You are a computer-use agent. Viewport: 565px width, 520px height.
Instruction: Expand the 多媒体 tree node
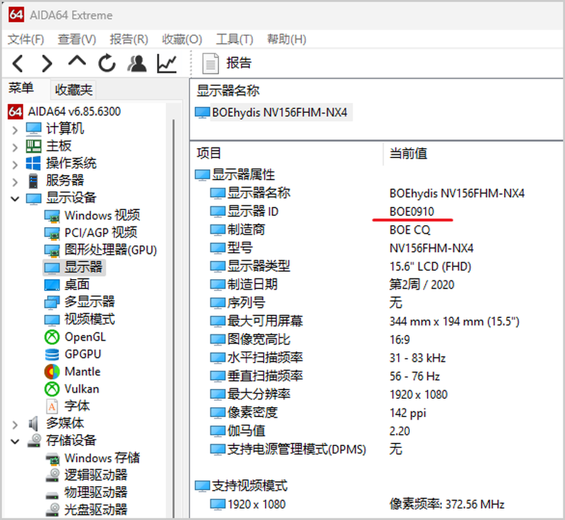tap(15, 424)
